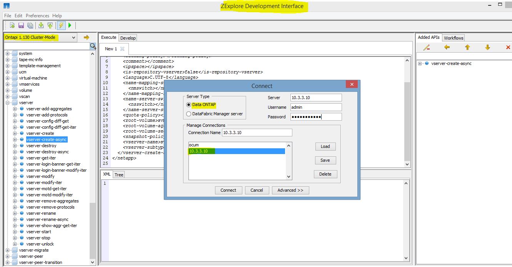
Task: Select the Data ONTAP radio button
Action: tap(188, 104)
